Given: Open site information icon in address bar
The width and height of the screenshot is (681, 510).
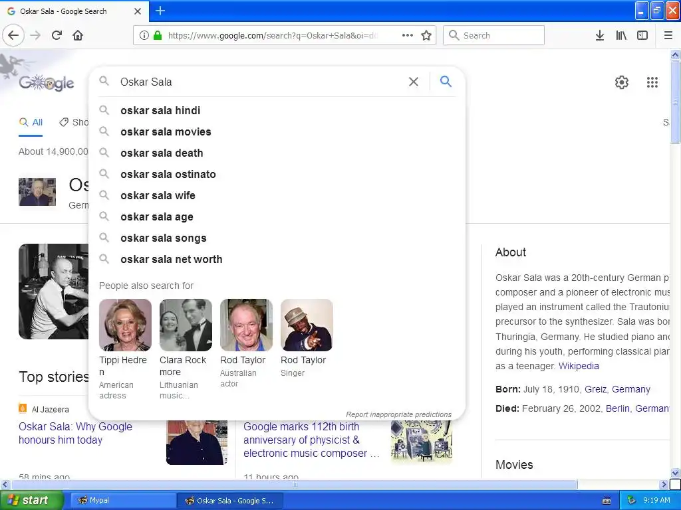Looking at the screenshot, I should [x=144, y=35].
